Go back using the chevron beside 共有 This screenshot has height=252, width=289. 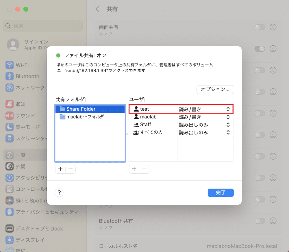pos(97,9)
